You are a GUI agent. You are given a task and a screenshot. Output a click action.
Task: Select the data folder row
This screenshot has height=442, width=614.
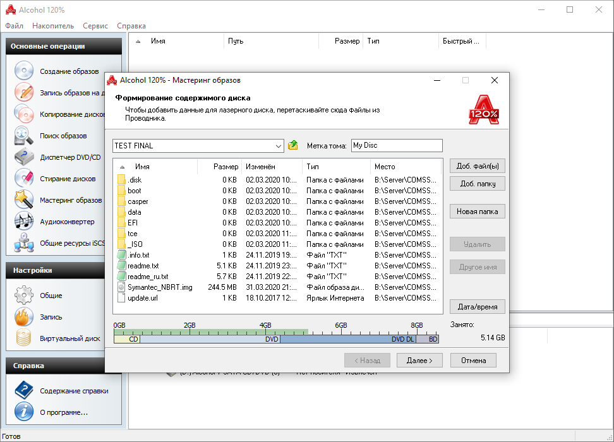pyautogui.click(x=278, y=212)
